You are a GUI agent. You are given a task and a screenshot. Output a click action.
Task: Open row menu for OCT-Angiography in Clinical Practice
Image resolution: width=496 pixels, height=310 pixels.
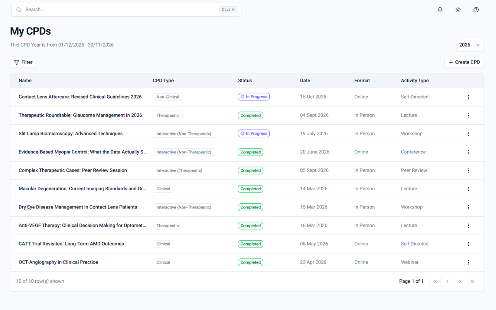click(x=468, y=262)
